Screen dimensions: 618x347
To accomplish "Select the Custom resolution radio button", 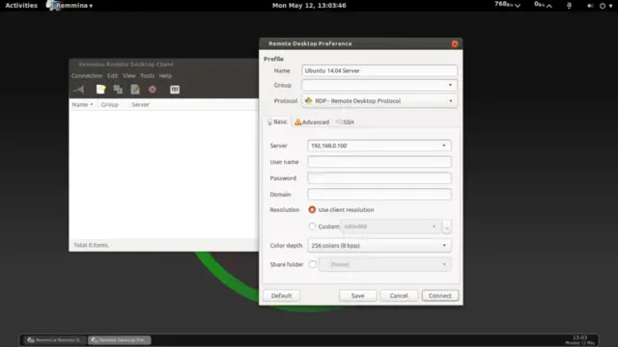I will pos(312,227).
